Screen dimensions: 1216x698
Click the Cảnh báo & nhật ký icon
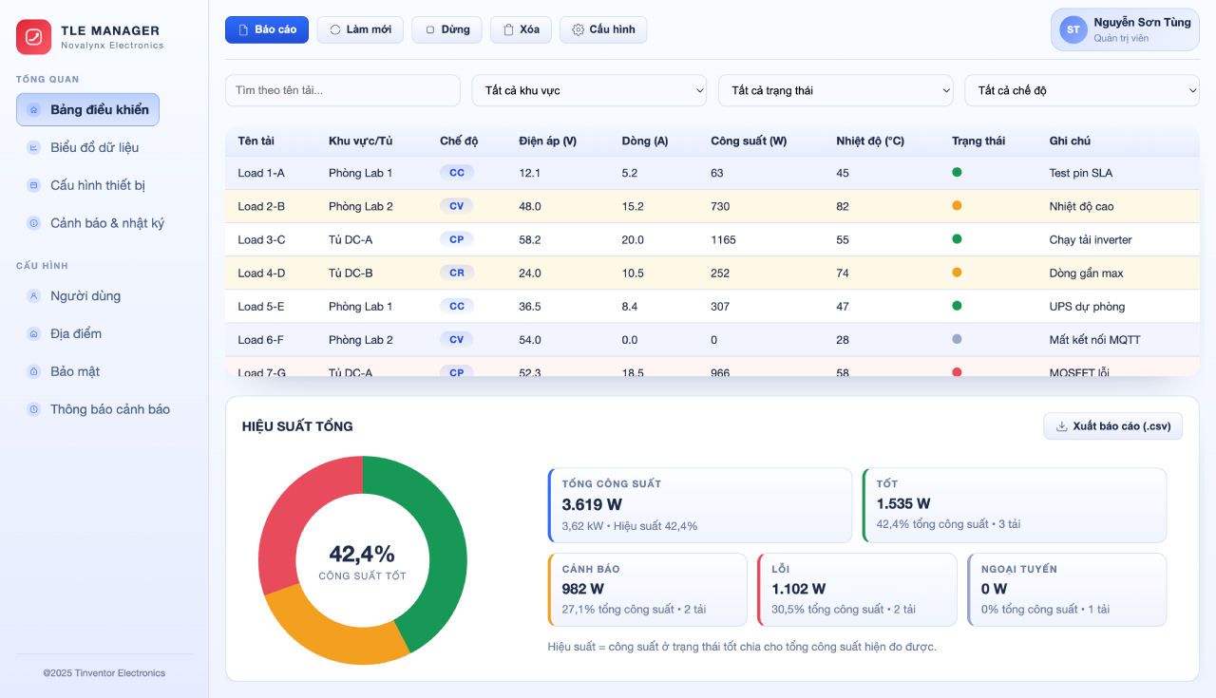click(34, 224)
